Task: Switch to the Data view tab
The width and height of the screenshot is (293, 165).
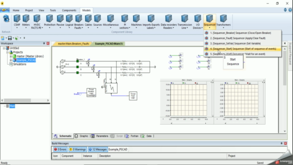Action: 146,136
